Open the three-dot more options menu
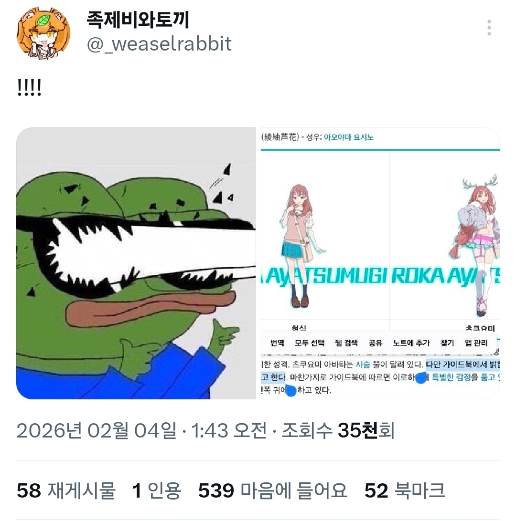The width and height of the screenshot is (516, 521). pos(489,28)
